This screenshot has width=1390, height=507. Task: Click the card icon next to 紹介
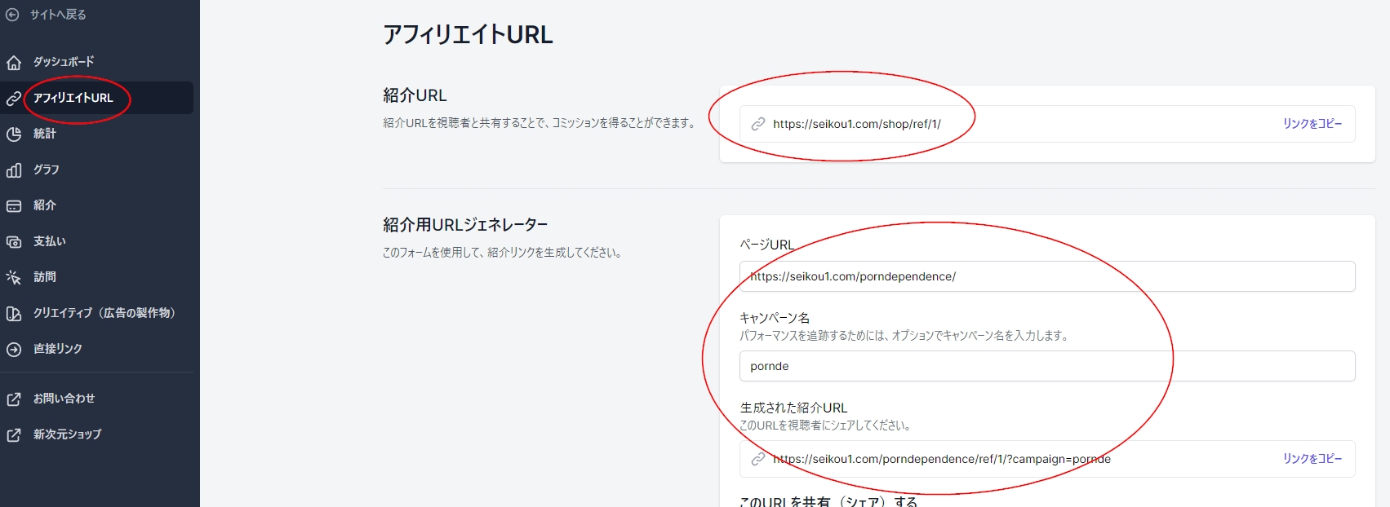[x=14, y=206]
